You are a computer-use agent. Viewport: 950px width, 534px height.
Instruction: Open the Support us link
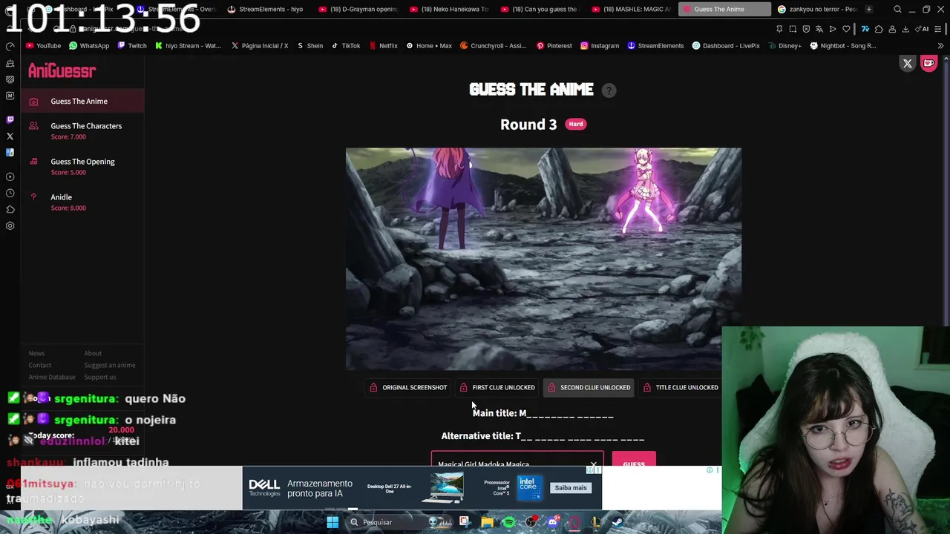(x=100, y=377)
